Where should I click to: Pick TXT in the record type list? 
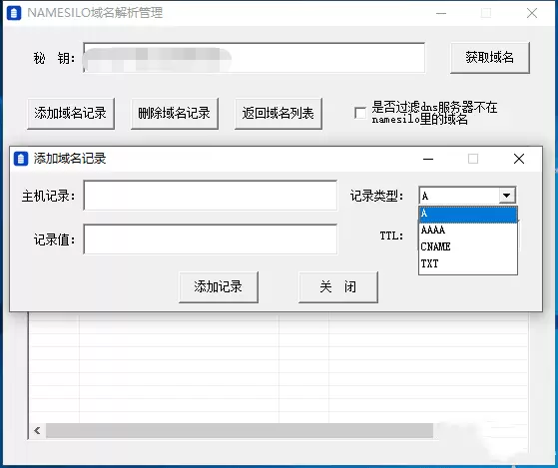[468, 263]
